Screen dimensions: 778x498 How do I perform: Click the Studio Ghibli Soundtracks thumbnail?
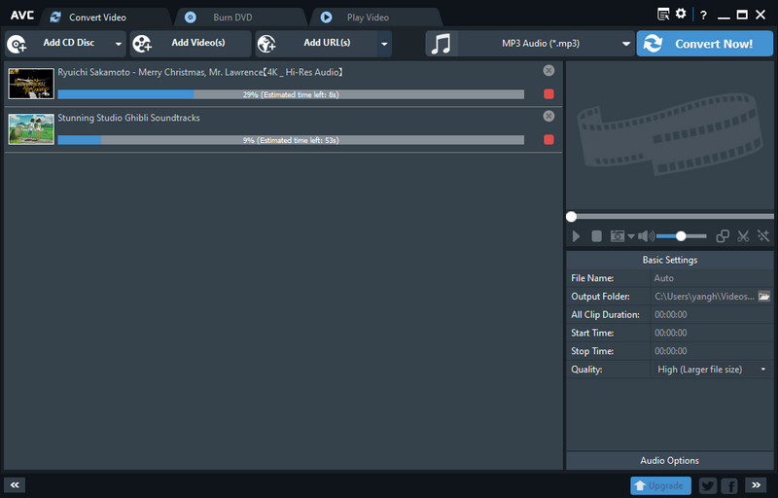[x=31, y=129]
